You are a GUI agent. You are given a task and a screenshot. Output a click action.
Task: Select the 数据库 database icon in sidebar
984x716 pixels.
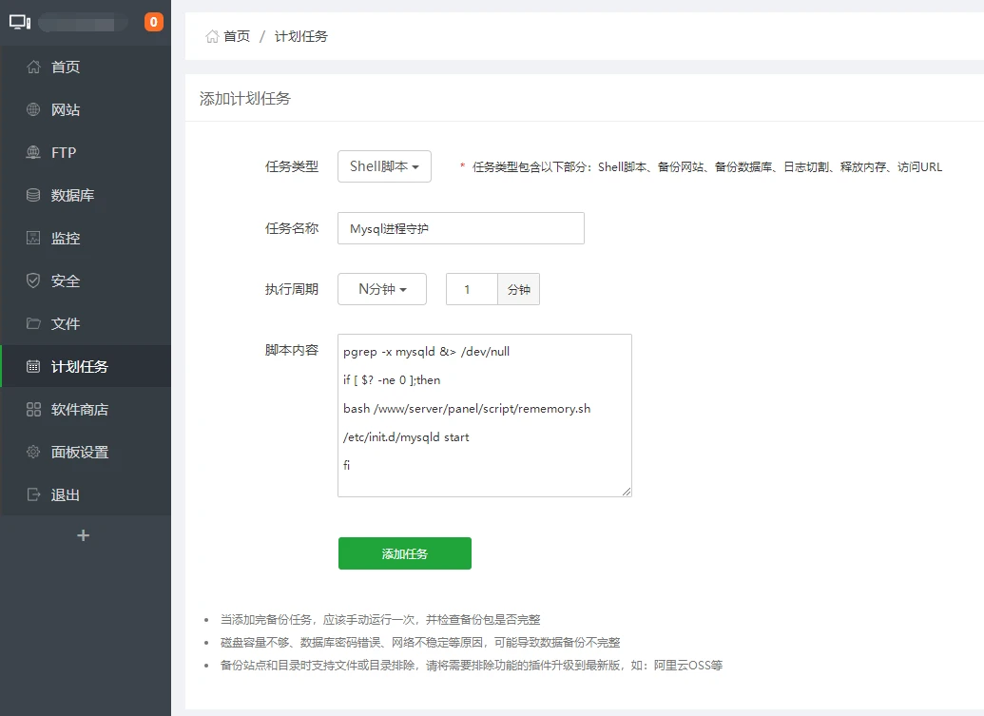pyautogui.click(x=32, y=195)
